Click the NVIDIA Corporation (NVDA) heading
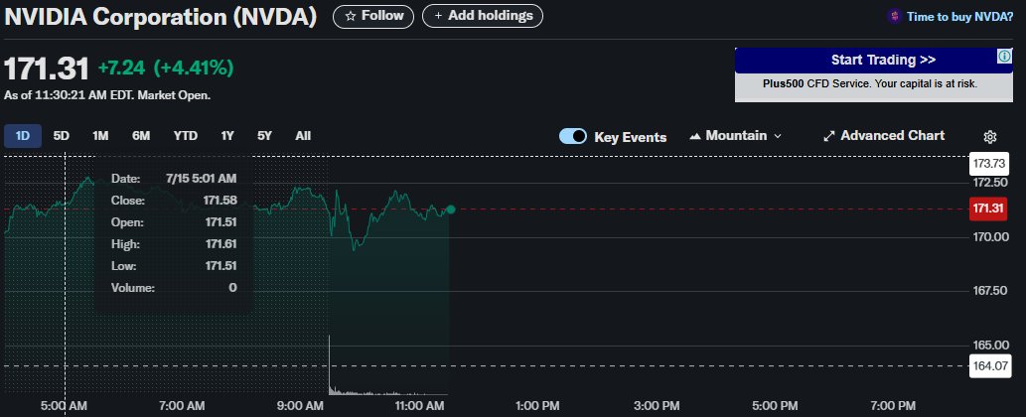1026x417 pixels. pos(161,17)
